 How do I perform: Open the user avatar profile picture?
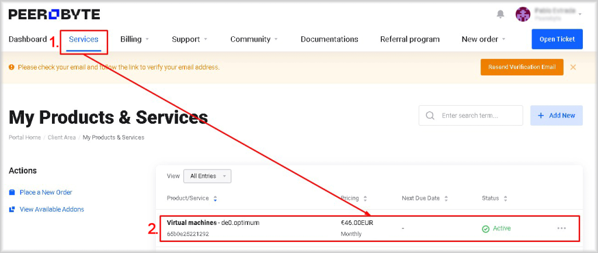click(523, 14)
